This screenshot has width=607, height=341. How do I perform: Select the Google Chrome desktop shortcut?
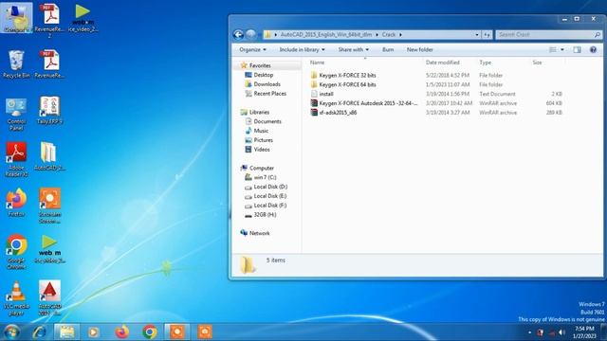pyautogui.click(x=16, y=252)
